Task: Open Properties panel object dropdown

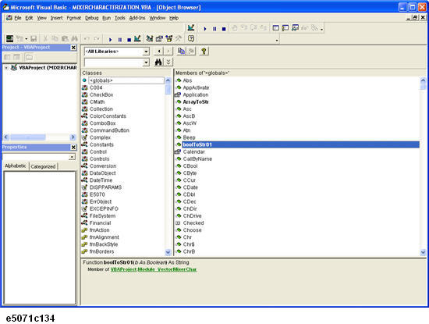Action: point(72,157)
